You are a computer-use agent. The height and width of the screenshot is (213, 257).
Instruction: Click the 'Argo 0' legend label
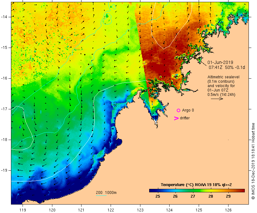[188, 110]
